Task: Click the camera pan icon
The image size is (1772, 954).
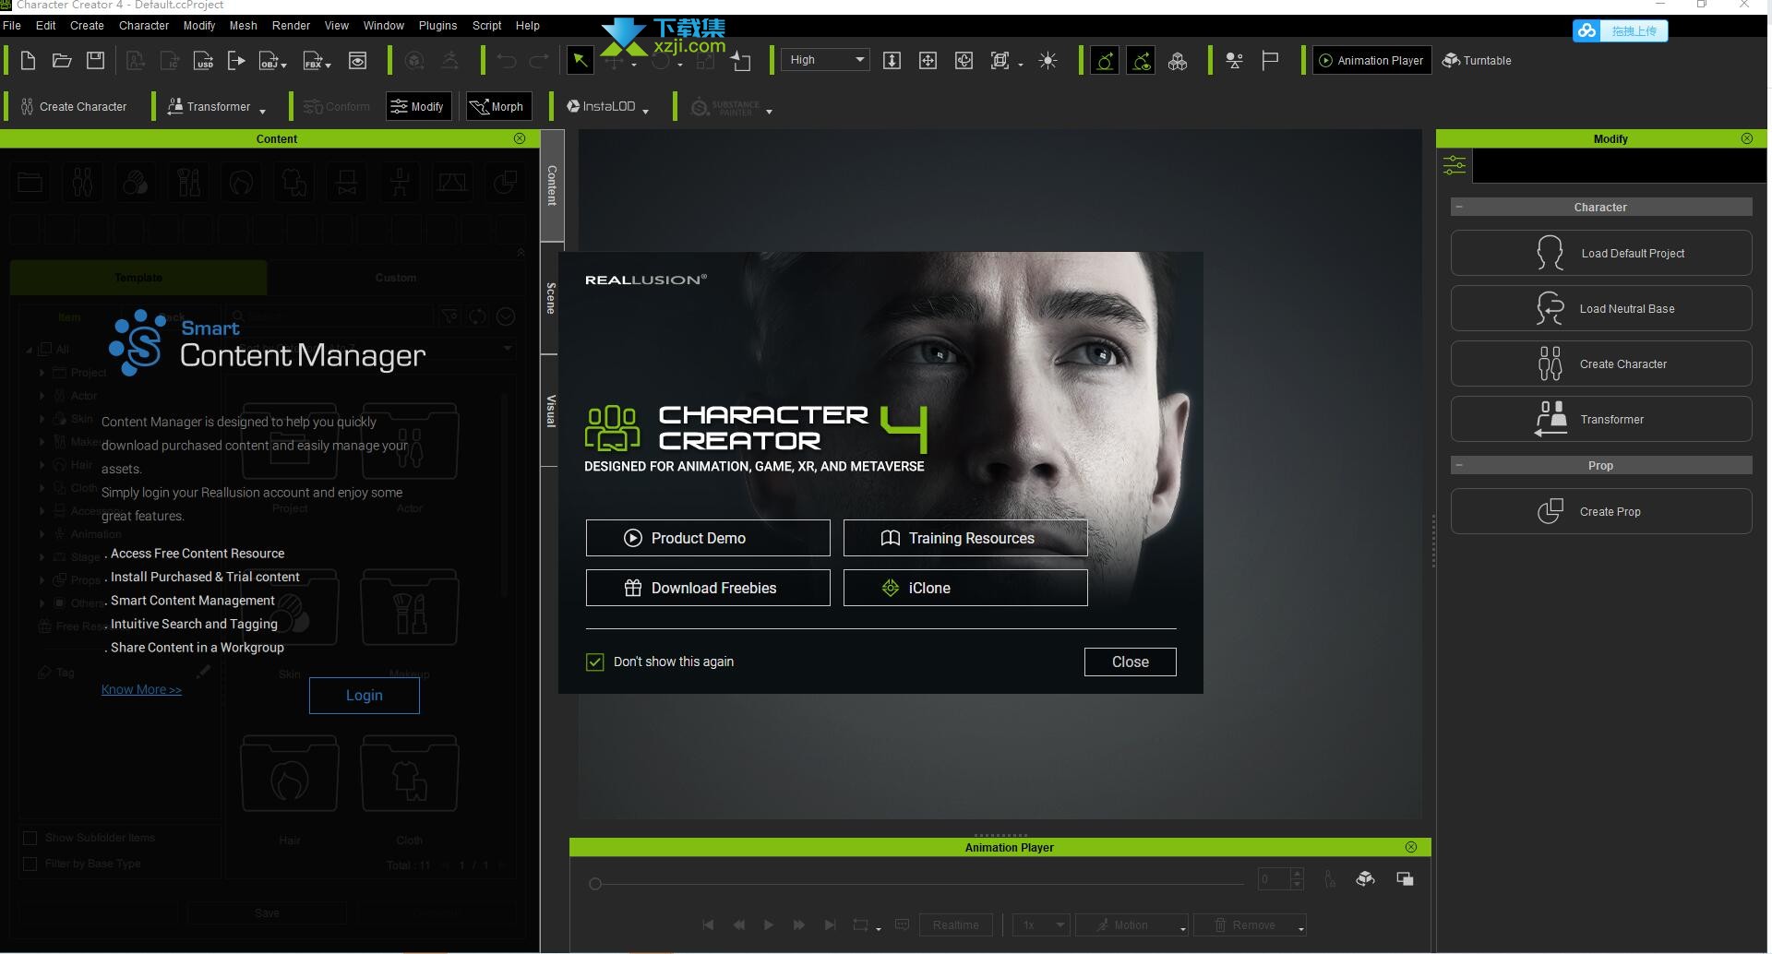Action: click(x=928, y=61)
